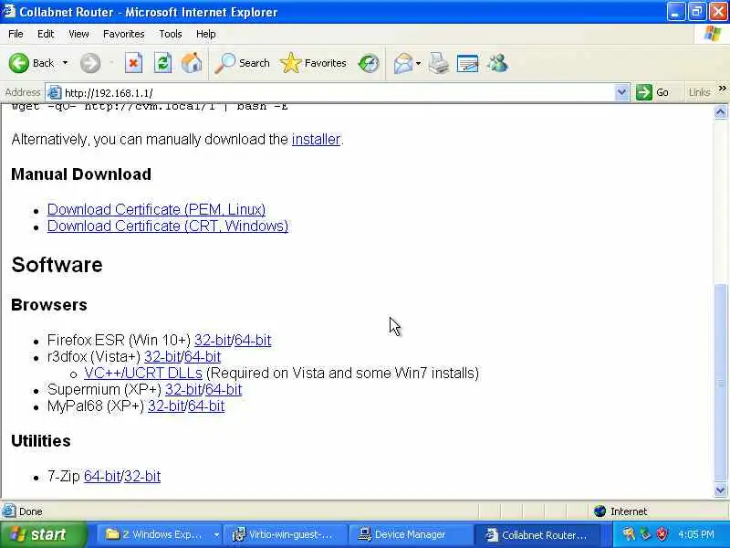
Task: Click the Done status page icon
Action: [8, 511]
